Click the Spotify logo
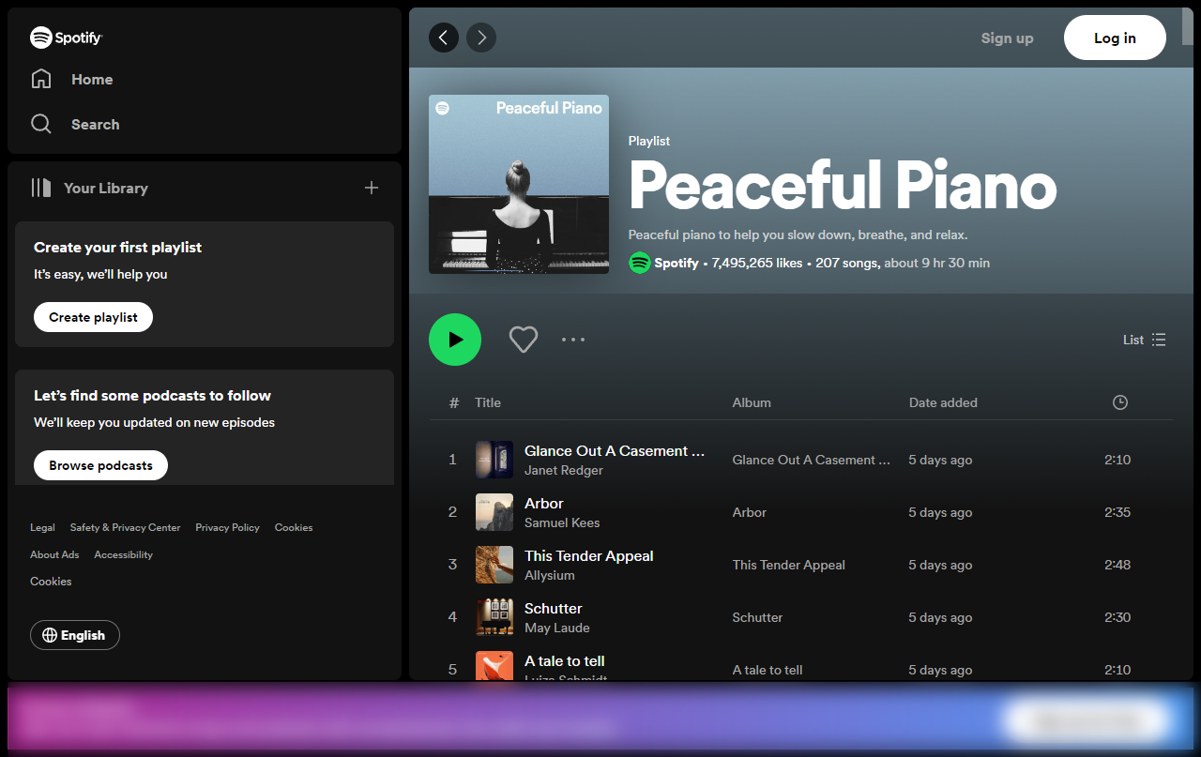The width and height of the screenshot is (1201, 757). click(x=66, y=38)
